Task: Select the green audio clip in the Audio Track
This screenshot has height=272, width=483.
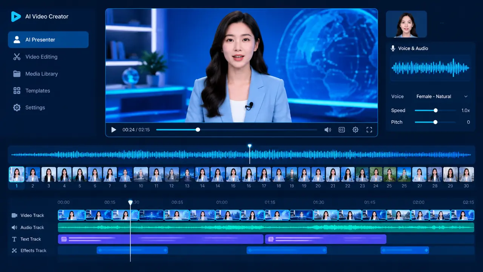Action: pos(266,227)
